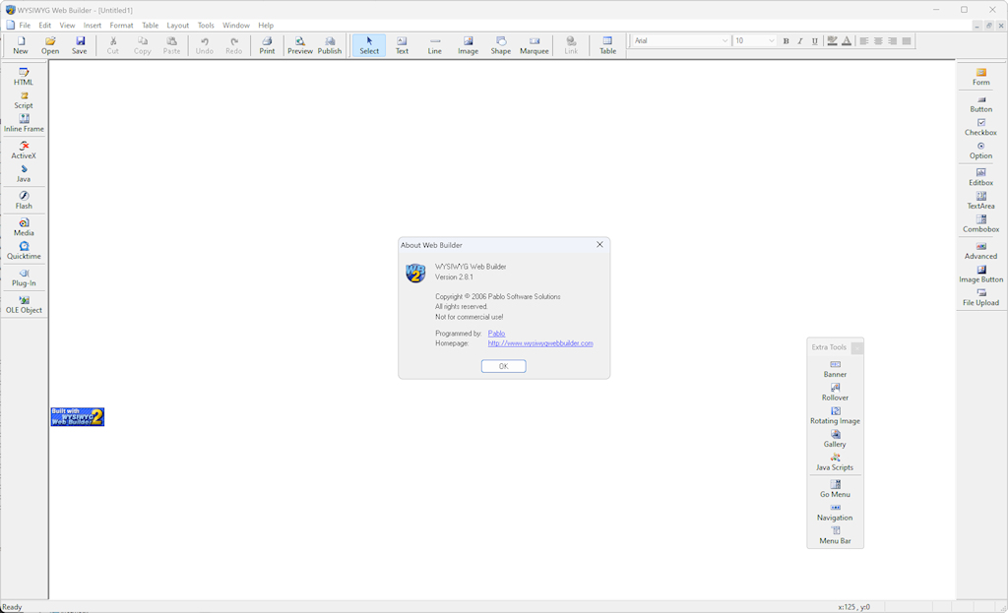Open the Insert menu
The image size is (1008, 613).
(x=92, y=25)
